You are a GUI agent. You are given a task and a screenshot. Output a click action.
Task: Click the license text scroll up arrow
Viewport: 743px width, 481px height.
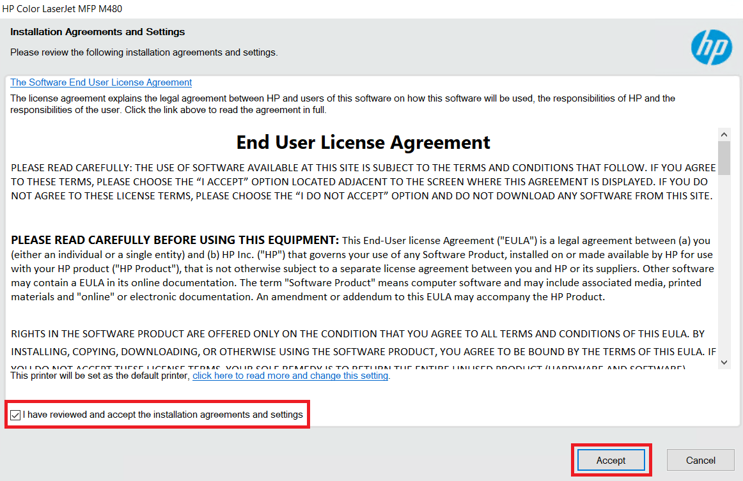(x=724, y=134)
